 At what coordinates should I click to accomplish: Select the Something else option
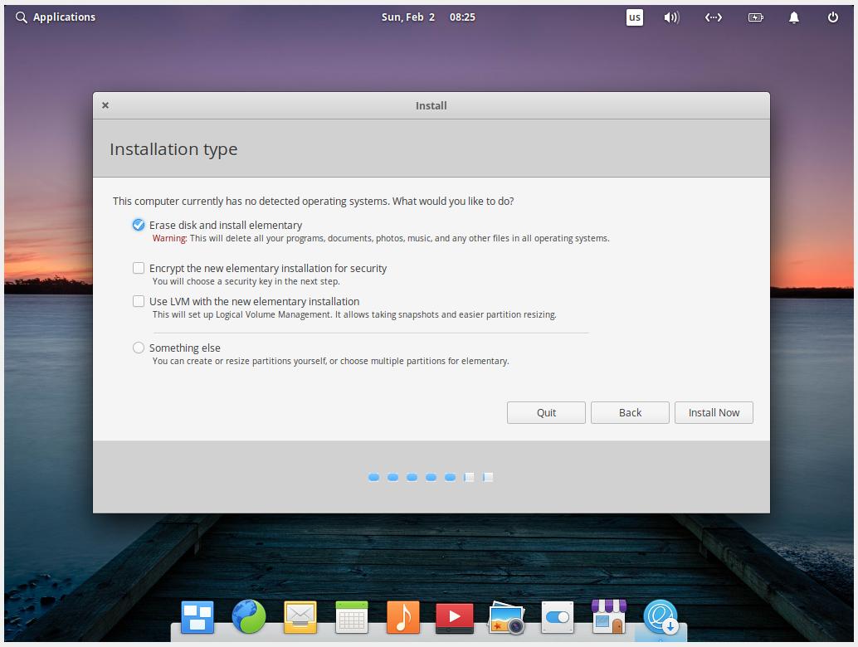coord(139,348)
